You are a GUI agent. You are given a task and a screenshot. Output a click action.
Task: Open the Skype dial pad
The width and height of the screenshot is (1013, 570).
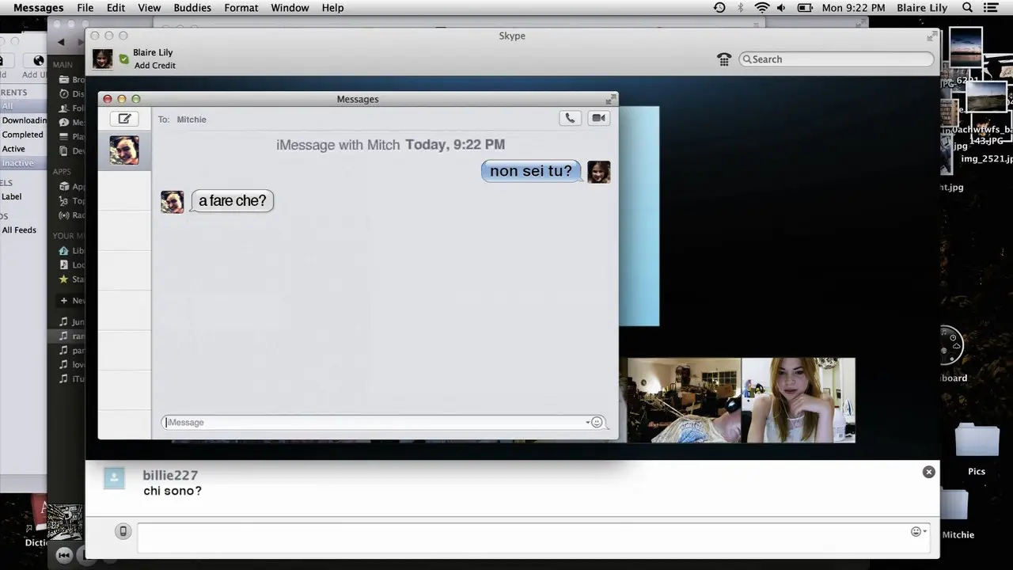pyautogui.click(x=724, y=59)
